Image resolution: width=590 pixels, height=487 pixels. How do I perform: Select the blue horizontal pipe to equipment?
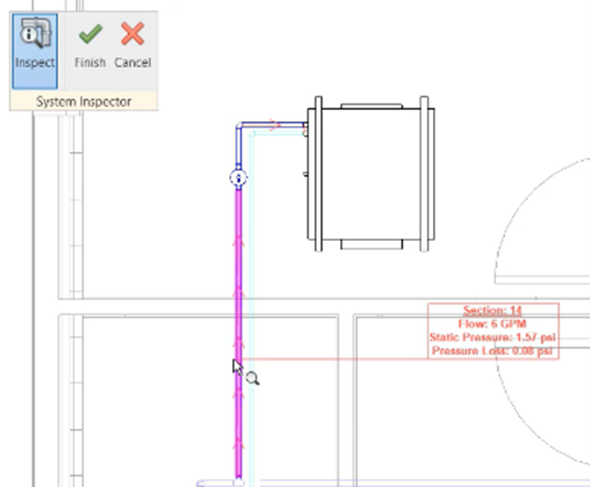pyautogui.click(x=273, y=124)
